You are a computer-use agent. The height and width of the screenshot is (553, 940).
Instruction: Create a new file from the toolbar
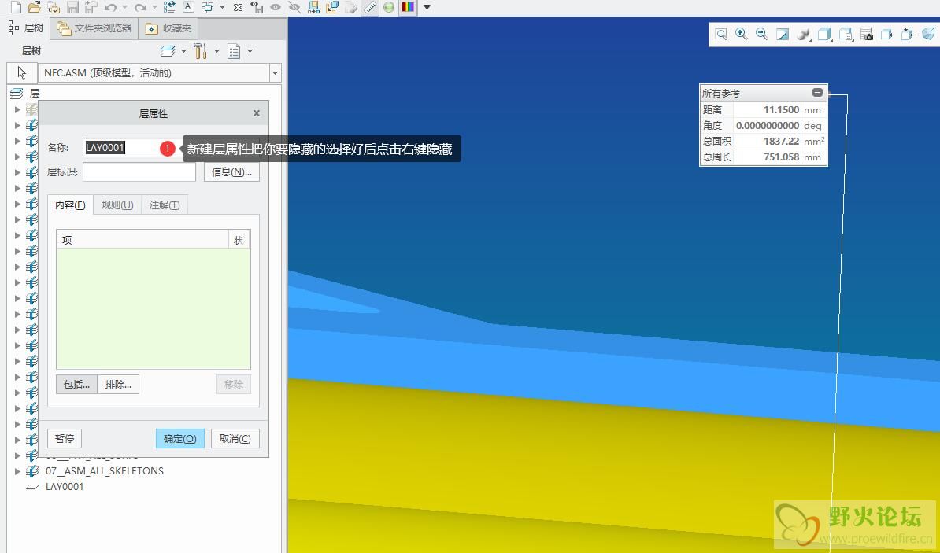coord(17,7)
